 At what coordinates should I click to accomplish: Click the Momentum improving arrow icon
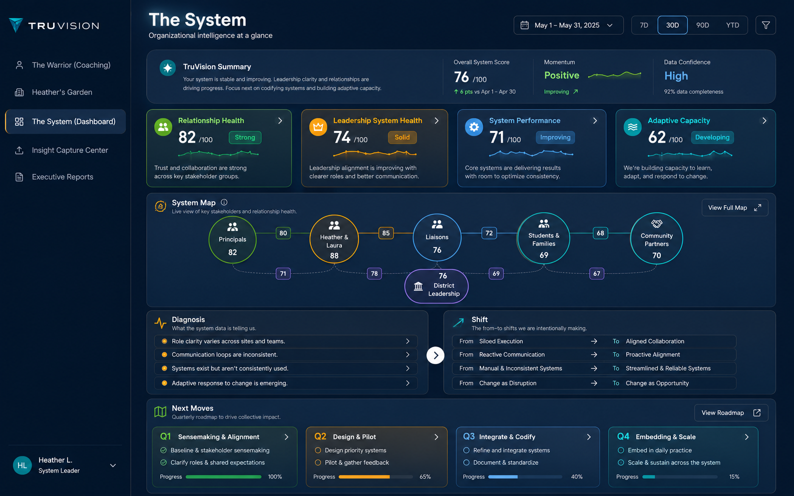pos(575,91)
